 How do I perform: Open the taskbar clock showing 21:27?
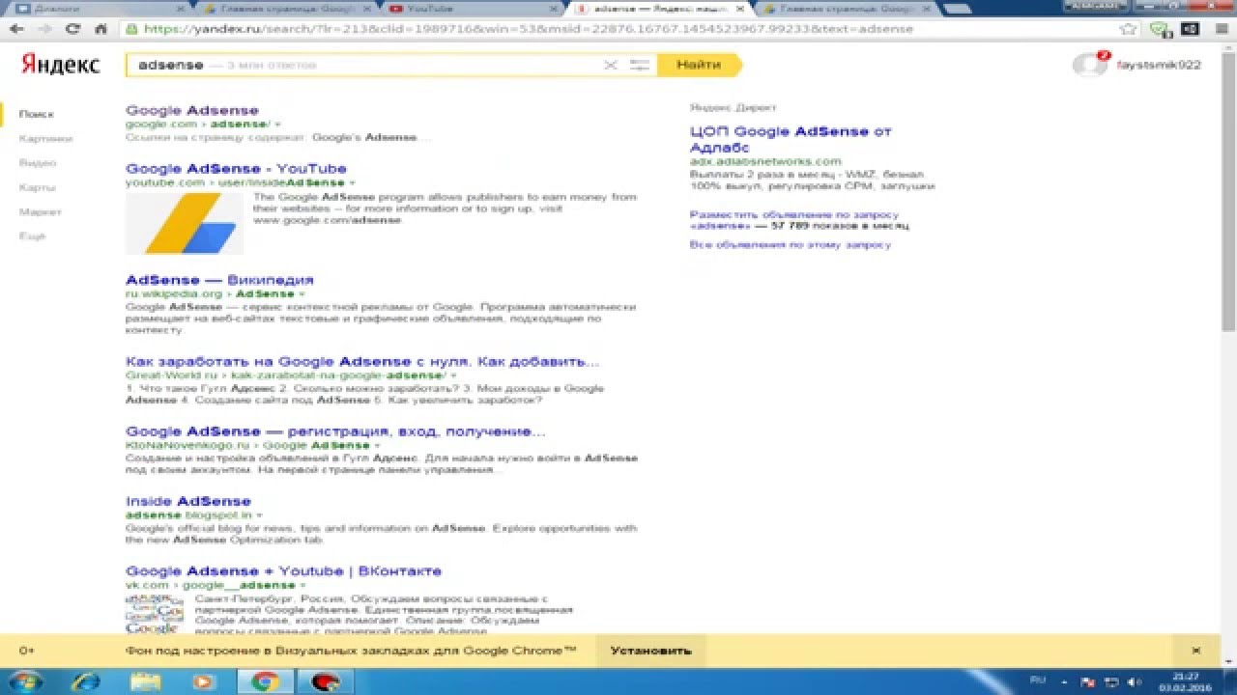click(x=1186, y=681)
